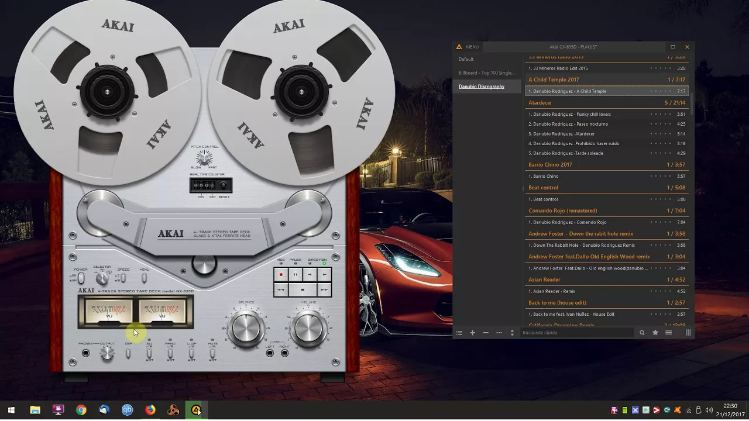Flip the MUTE switch on the deck

tap(212, 353)
